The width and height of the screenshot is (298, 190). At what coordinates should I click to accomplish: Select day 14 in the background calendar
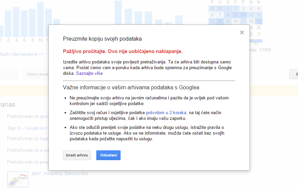click(x=220, y=21)
